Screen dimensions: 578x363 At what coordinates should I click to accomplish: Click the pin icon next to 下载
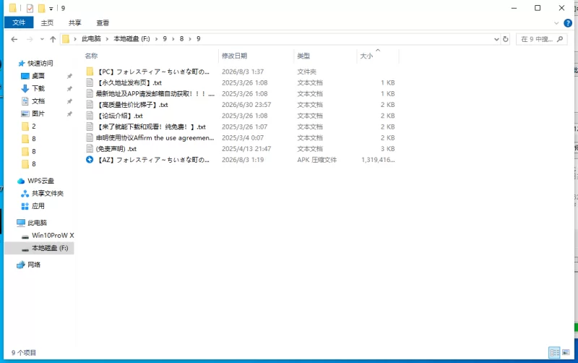tap(69, 88)
